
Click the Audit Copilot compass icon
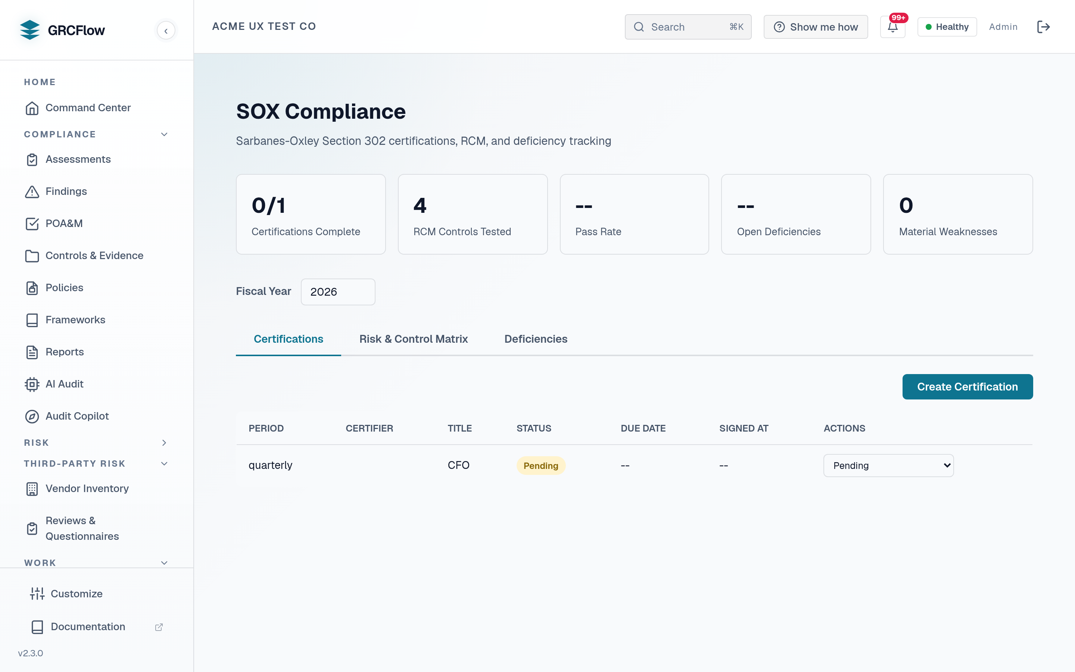[32, 416]
